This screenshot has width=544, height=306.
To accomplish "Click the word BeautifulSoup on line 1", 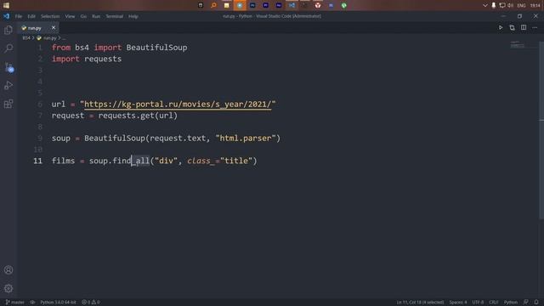I will coord(156,48).
